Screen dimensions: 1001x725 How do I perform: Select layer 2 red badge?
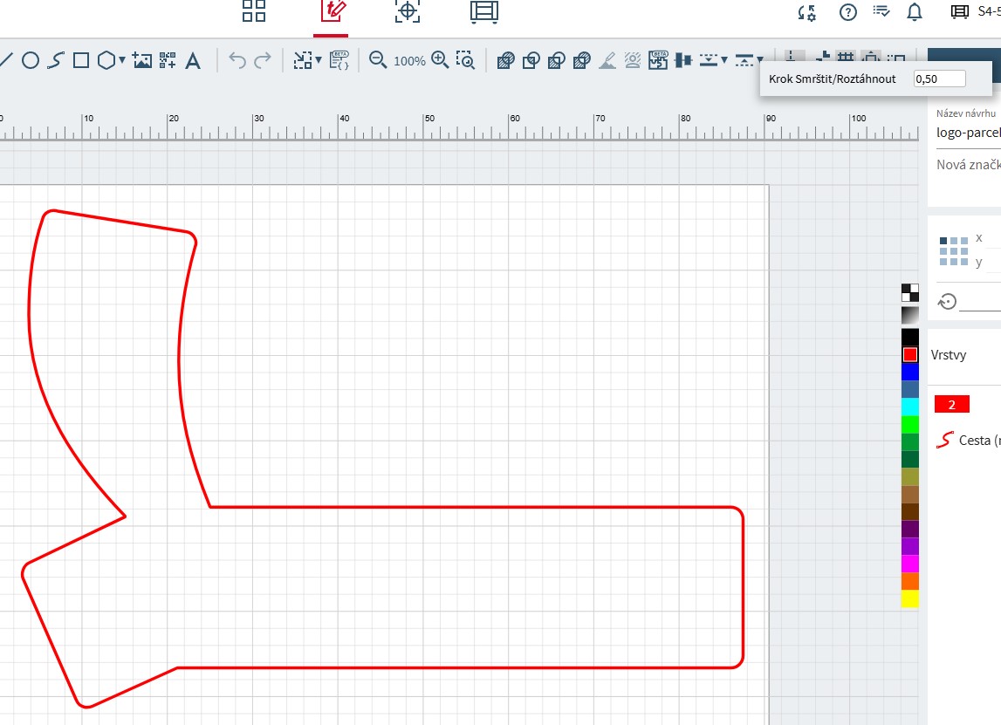click(951, 405)
